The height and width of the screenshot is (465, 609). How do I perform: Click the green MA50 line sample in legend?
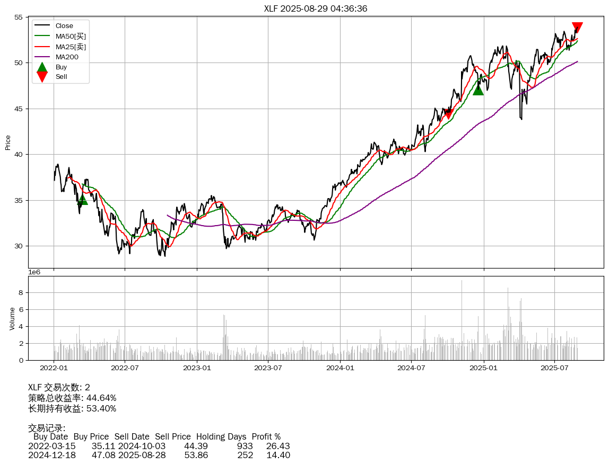click(x=42, y=36)
